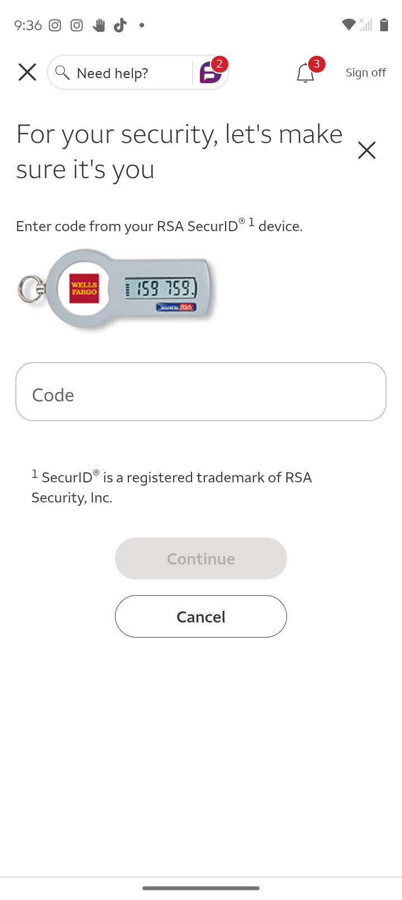Tap the bottom home gesture bar
The width and height of the screenshot is (402, 900).
(x=201, y=888)
